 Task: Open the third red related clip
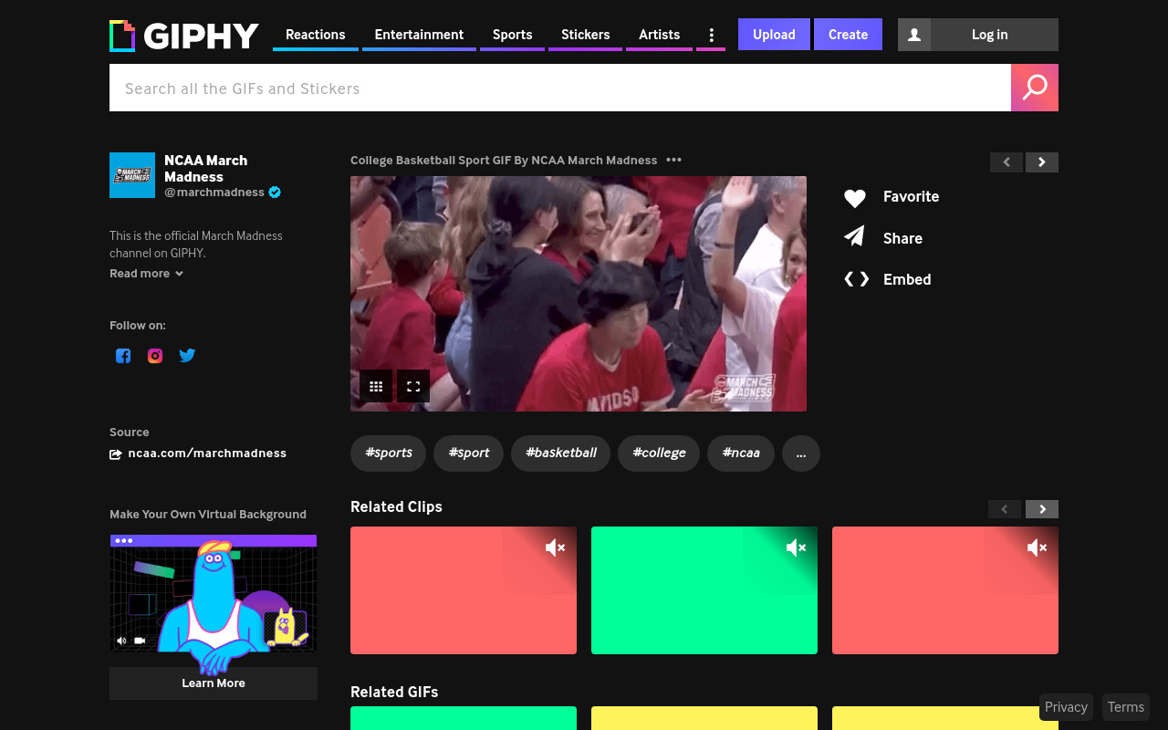pyautogui.click(x=945, y=590)
